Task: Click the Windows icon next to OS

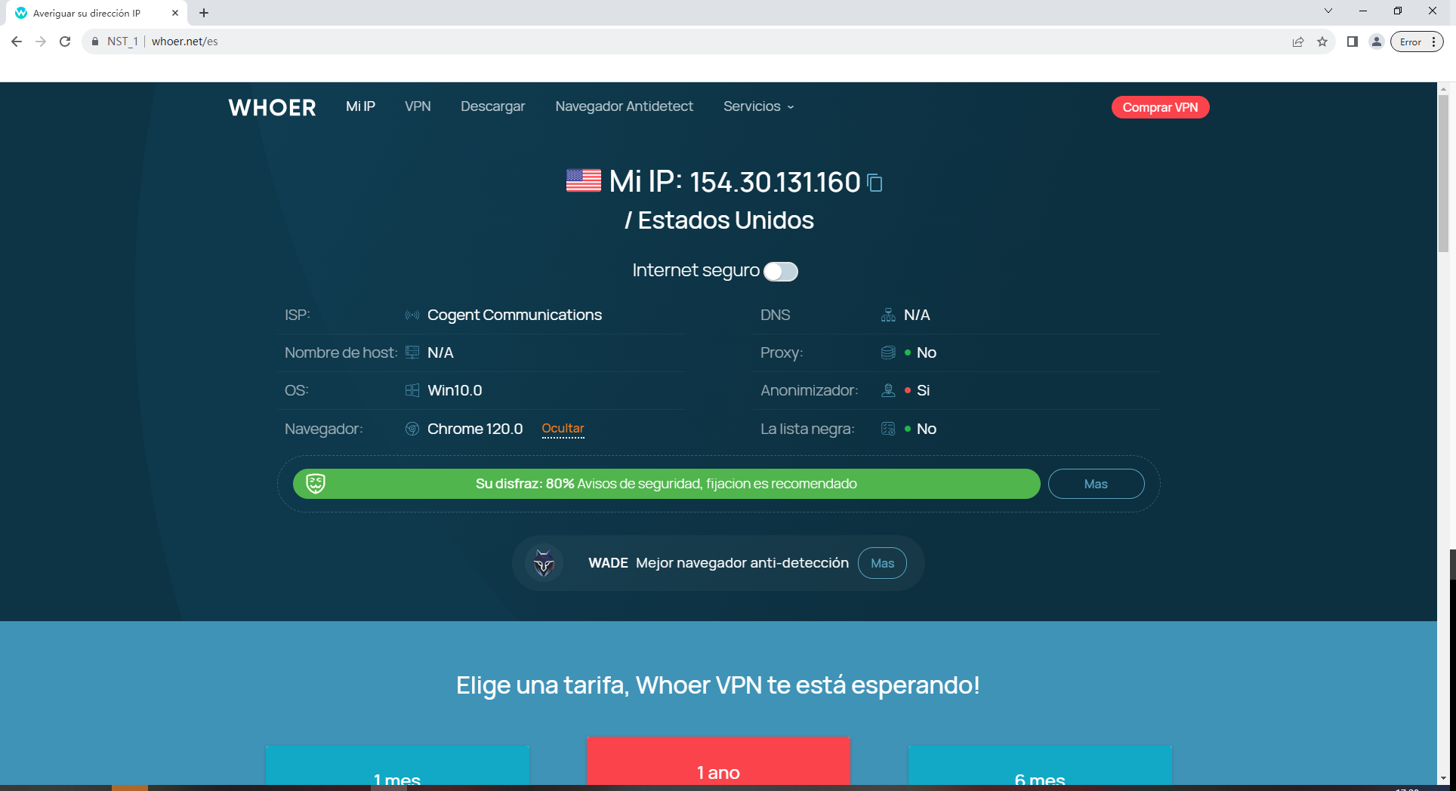Action: click(412, 390)
